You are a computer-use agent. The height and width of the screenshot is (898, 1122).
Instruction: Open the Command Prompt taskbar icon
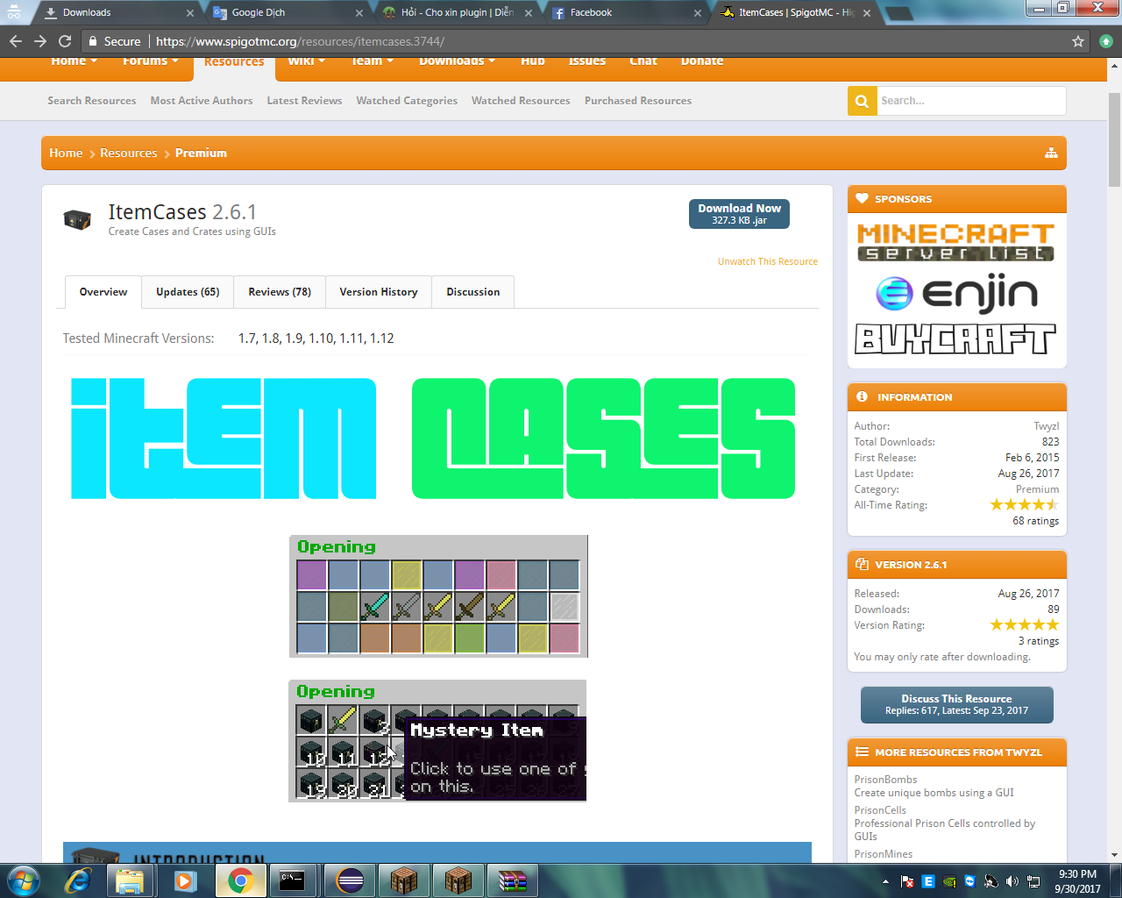(293, 880)
